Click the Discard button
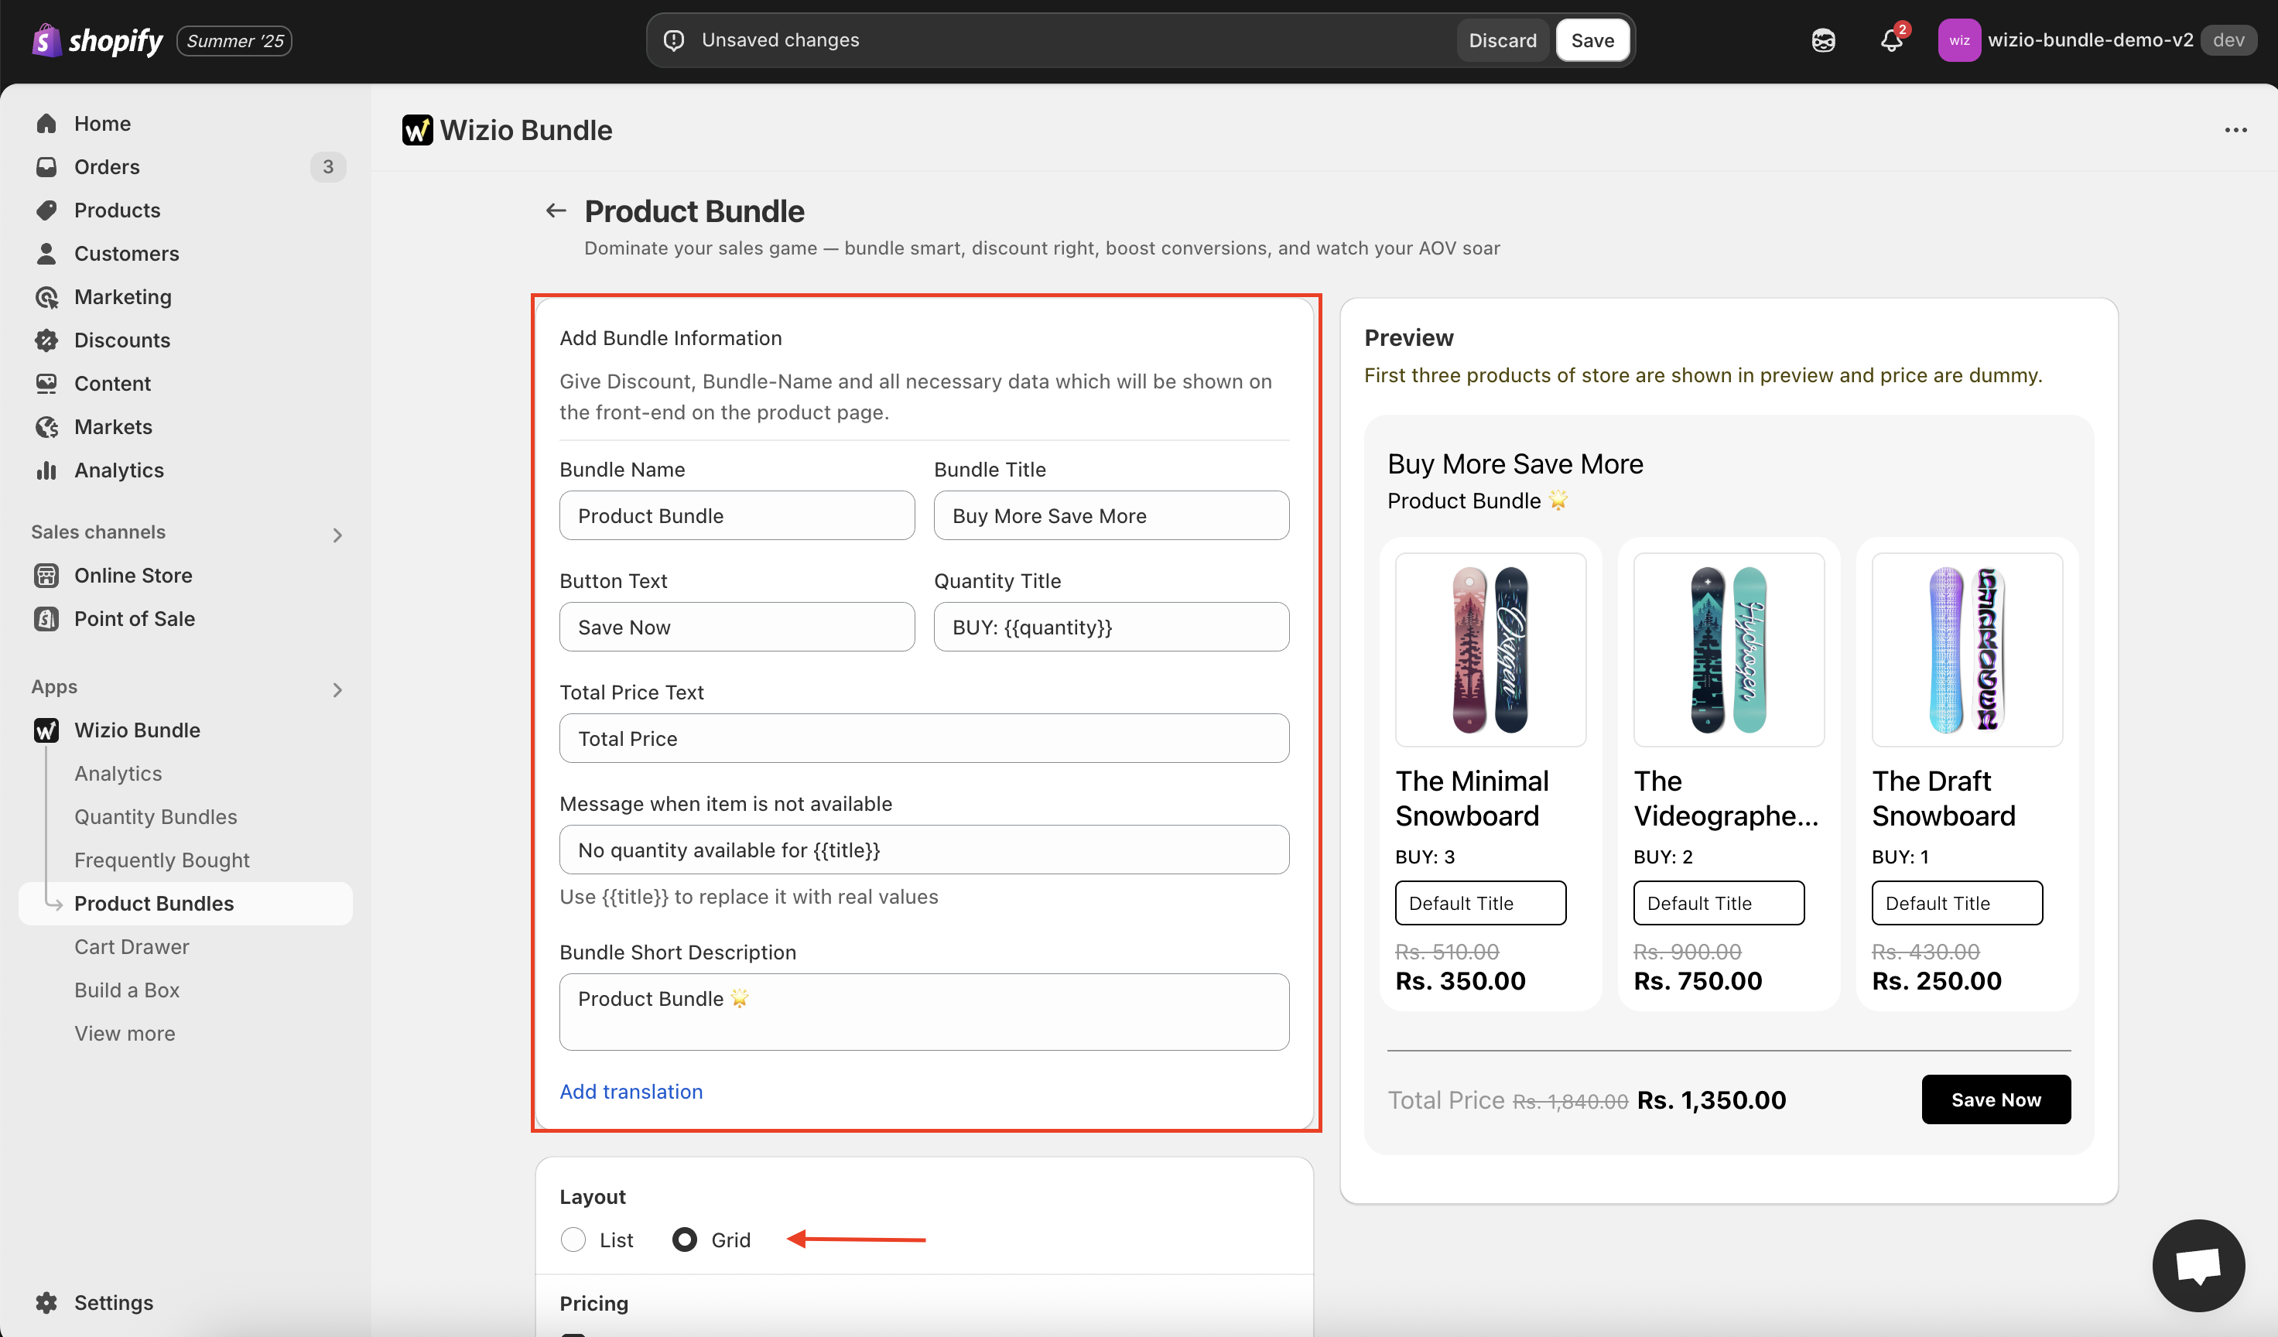Viewport: 2278px width, 1337px height. pos(1503,39)
